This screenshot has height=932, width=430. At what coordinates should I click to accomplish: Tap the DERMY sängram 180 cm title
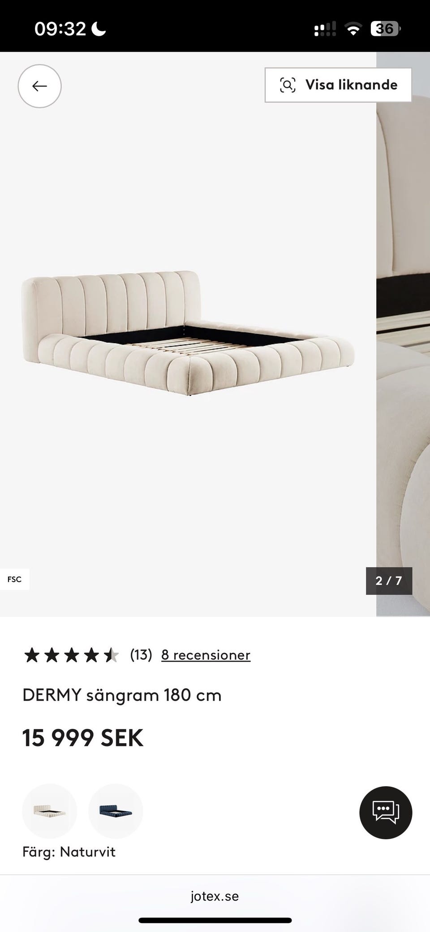click(x=122, y=695)
